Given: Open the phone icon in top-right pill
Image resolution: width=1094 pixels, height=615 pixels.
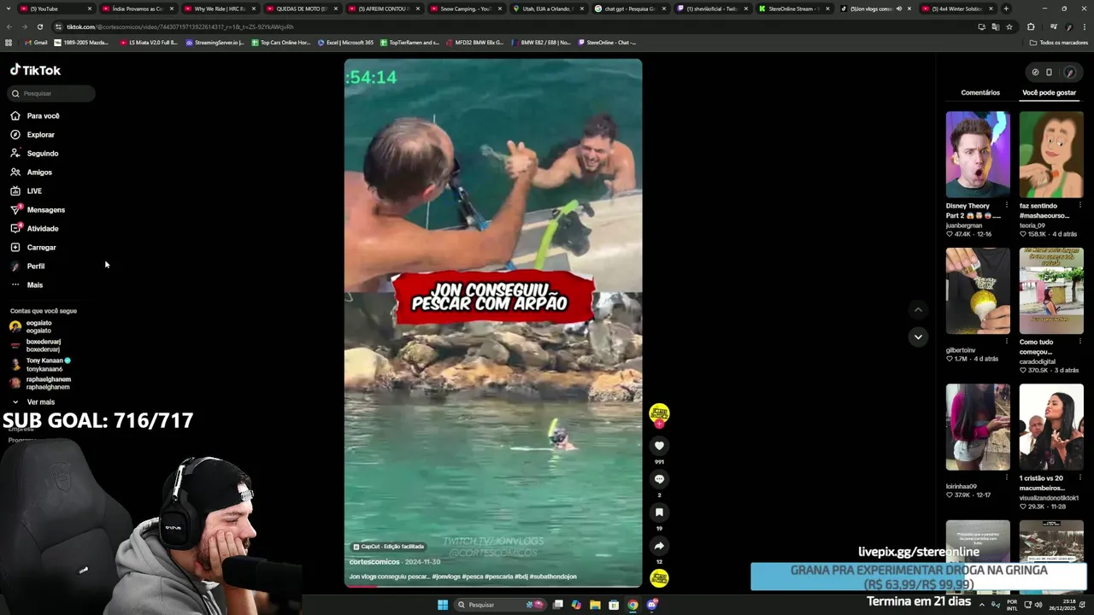Looking at the screenshot, I should pyautogui.click(x=1050, y=73).
